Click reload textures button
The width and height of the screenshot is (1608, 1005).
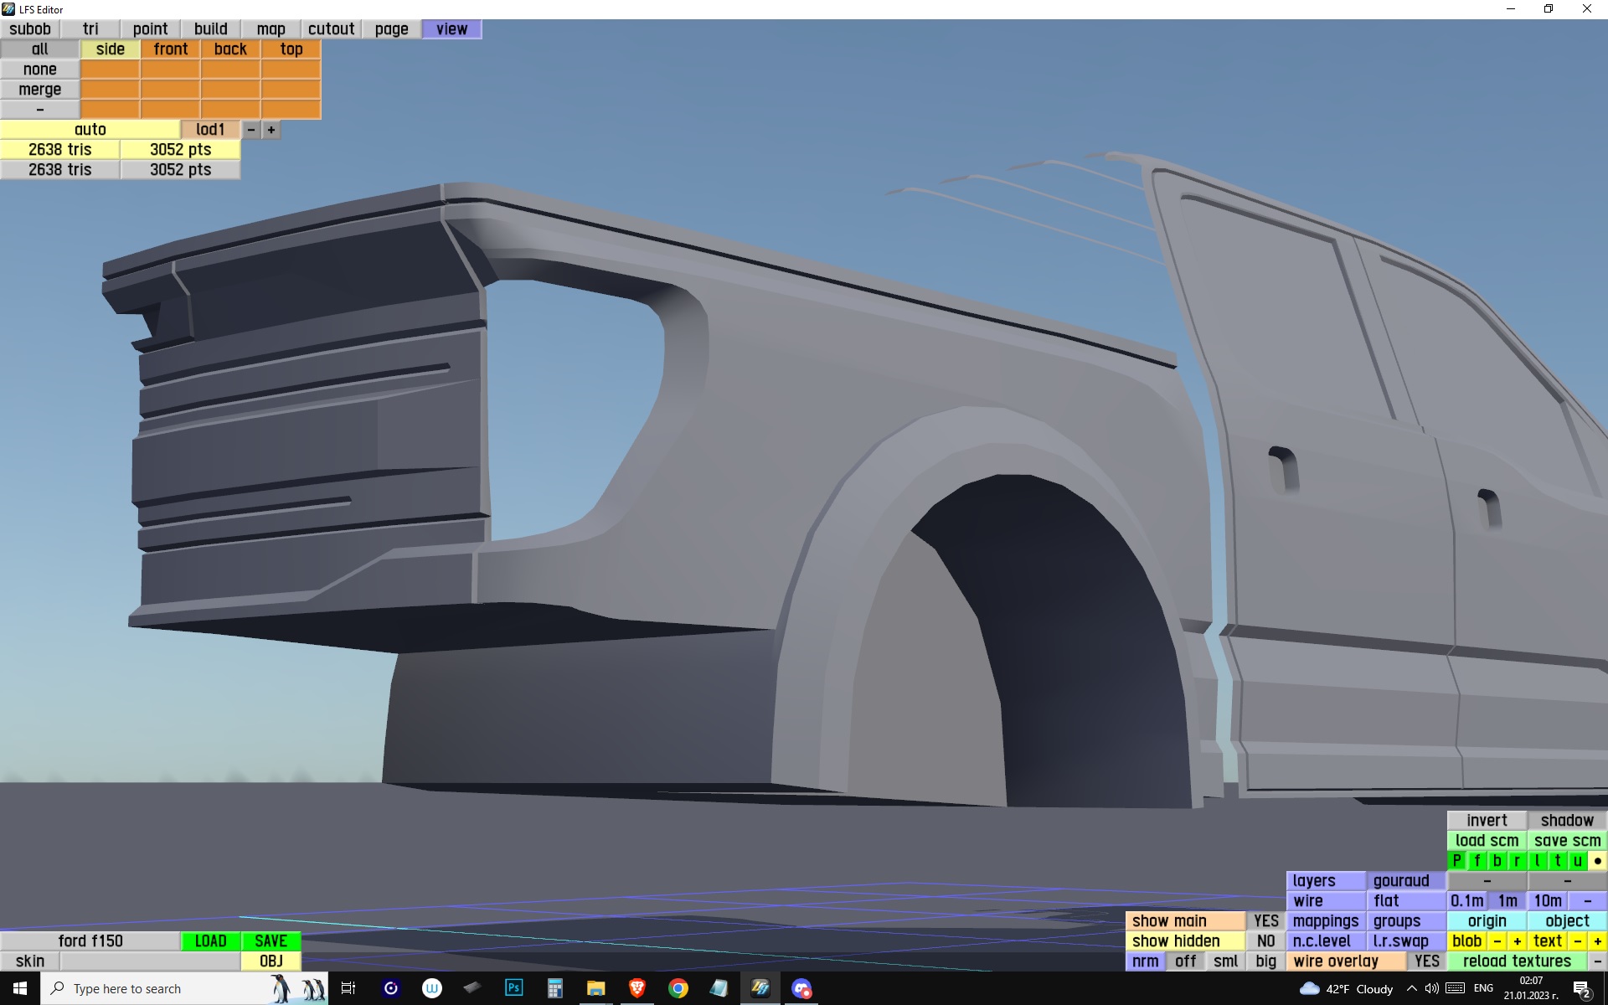coord(1517,961)
